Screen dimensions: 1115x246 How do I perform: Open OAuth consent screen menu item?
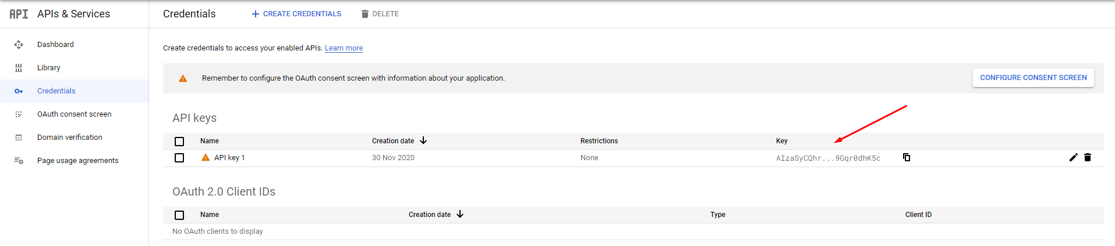(75, 114)
